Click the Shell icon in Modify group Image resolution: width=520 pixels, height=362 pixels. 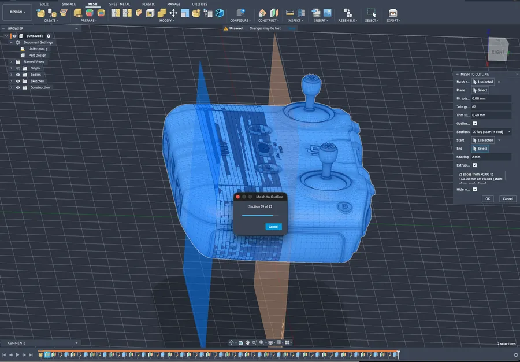[150, 13]
